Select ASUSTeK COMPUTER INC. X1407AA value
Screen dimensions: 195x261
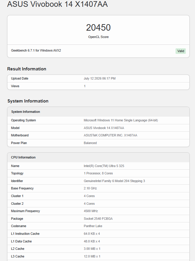pos(110,135)
